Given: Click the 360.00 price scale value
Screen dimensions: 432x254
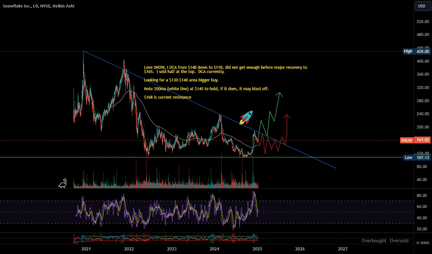Looking at the screenshot, I should (x=423, y=74).
